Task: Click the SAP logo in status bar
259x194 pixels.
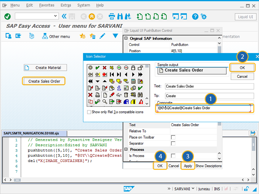Action: tap(129, 189)
